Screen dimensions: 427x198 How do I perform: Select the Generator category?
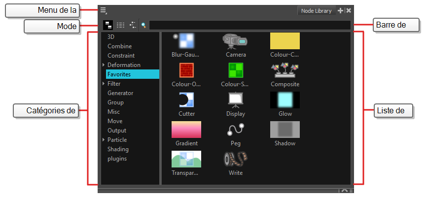(120, 93)
